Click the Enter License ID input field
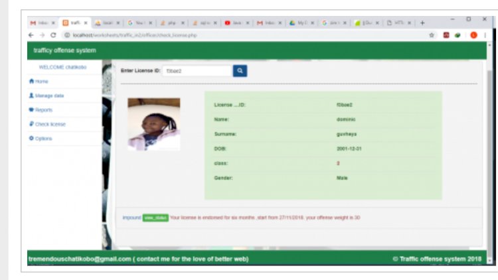The width and height of the screenshot is (498, 280). click(197, 71)
